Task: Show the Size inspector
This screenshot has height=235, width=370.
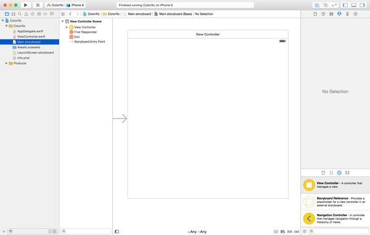Action: tap(347, 14)
